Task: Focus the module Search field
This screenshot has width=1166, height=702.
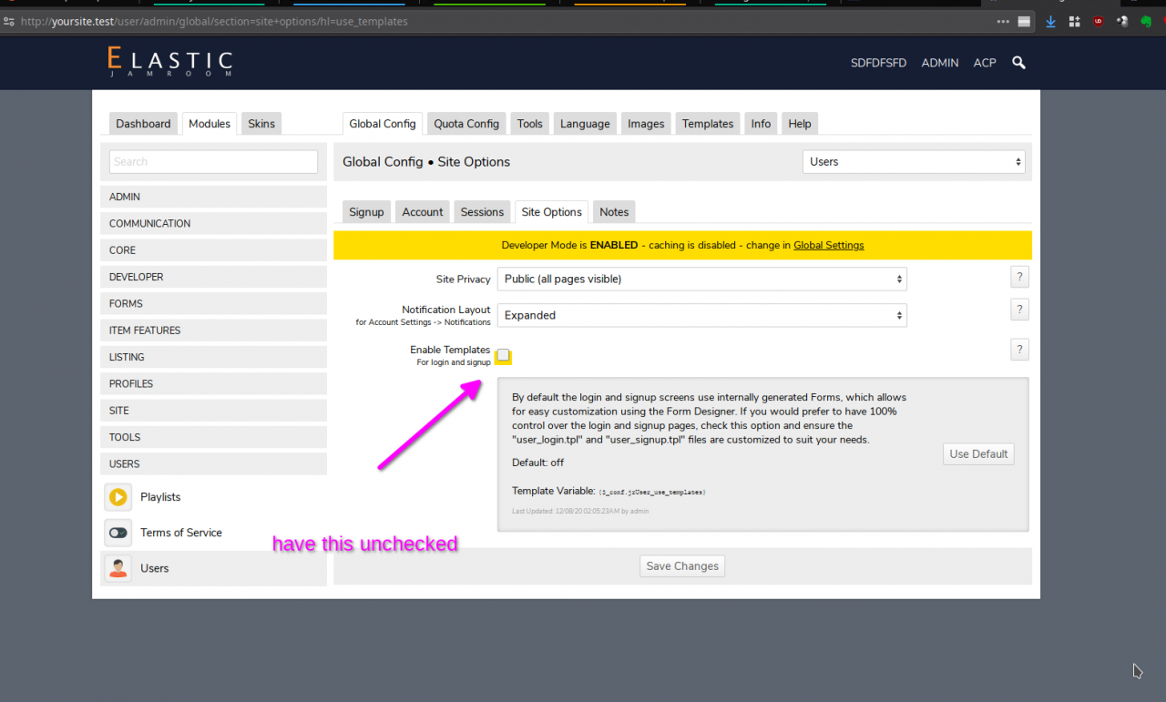Action: tap(213, 162)
